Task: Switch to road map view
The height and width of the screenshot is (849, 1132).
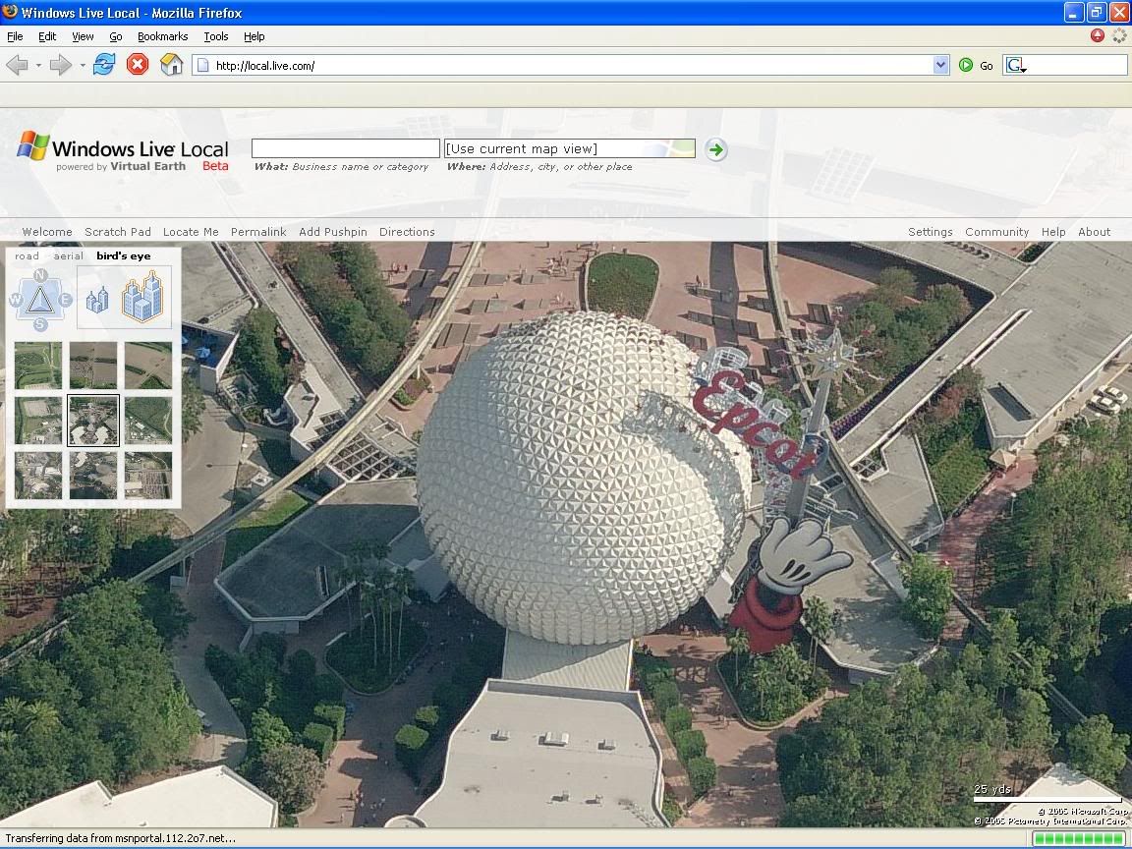Action: point(27,255)
